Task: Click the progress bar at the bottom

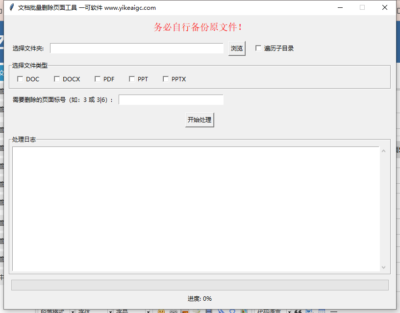Action: pyautogui.click(x=200, y=285)
